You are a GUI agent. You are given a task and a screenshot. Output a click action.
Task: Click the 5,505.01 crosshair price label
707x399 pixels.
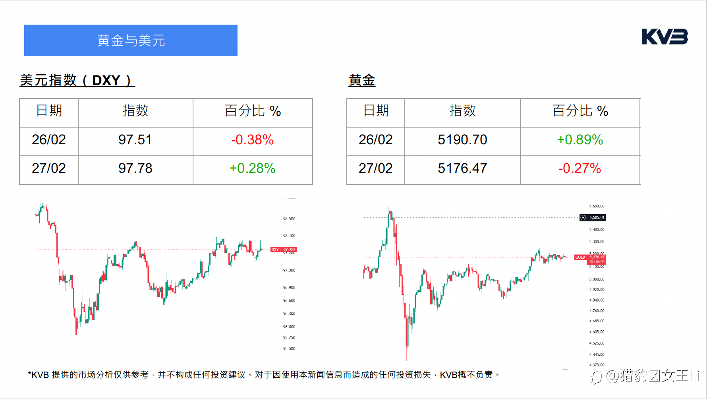(x=597, y=217)
